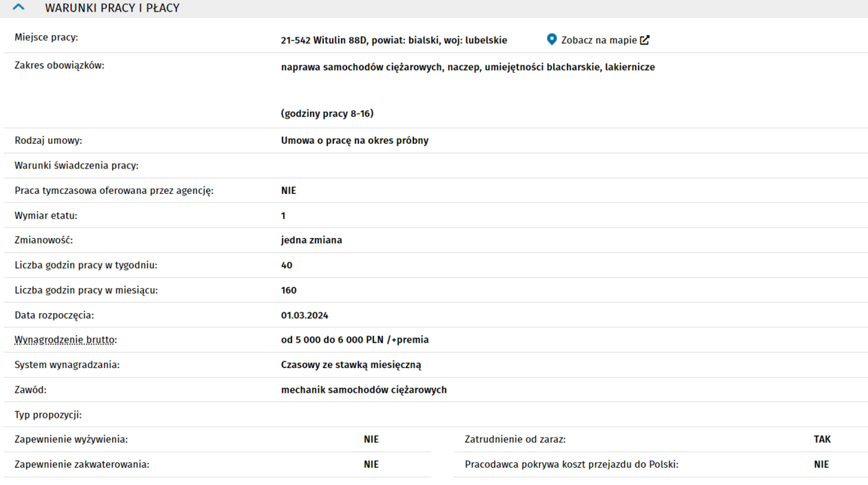Click the "WARUNKI PRACY I PŁACY" section header
868x485 pixels.
(x=112, y=8)
